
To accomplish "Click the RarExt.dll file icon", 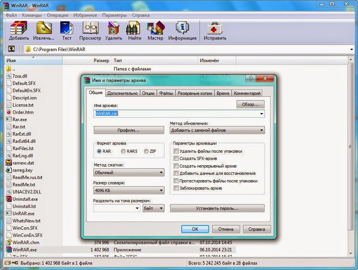I will tap(9, 134).
